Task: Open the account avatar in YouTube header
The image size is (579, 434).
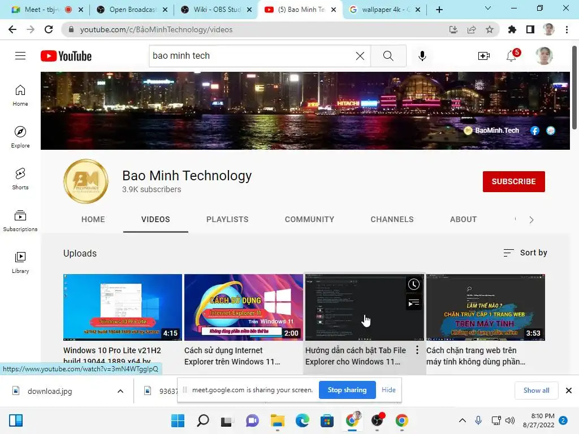Action: (x=544, y=56)
